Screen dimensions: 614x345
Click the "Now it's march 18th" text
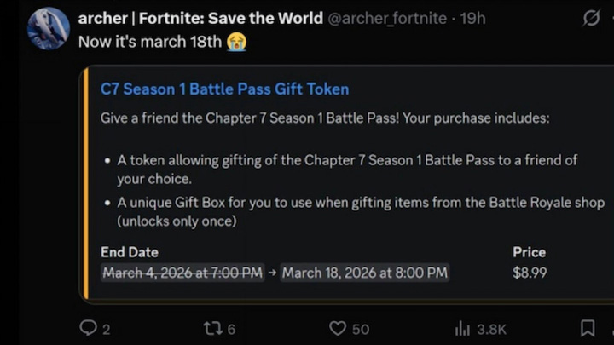pyautogui.click(x=150, y=41)
